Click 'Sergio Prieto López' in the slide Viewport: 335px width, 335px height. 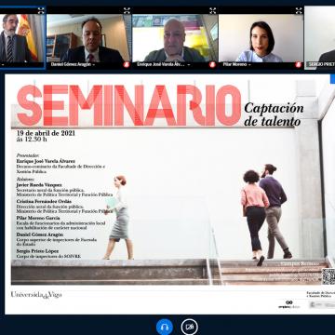37,251
